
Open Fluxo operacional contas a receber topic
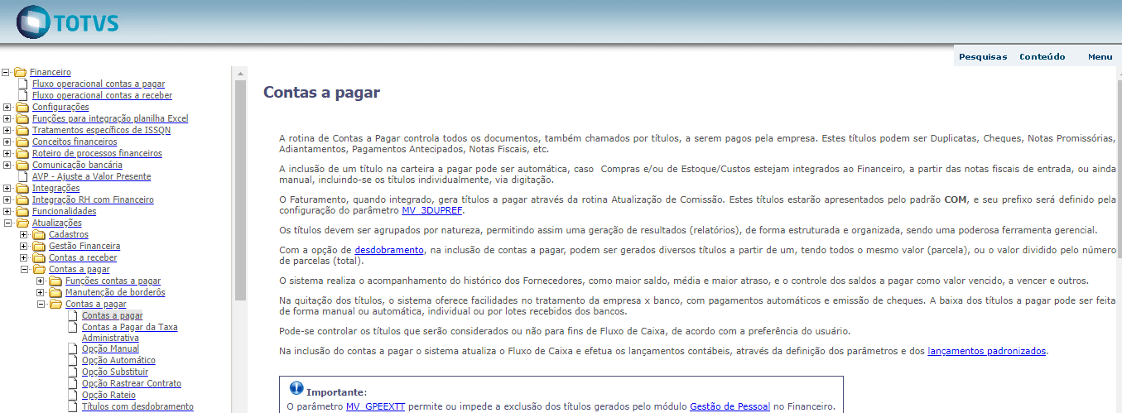[102, 95]
